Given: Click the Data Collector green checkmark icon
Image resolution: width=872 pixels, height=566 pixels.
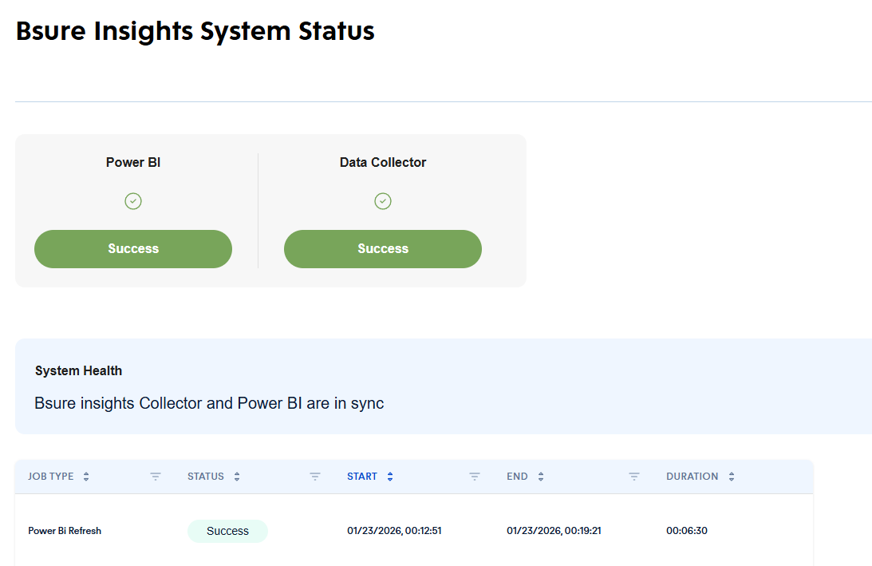Looking at the screenshot, I should click(x=383, y=201).
